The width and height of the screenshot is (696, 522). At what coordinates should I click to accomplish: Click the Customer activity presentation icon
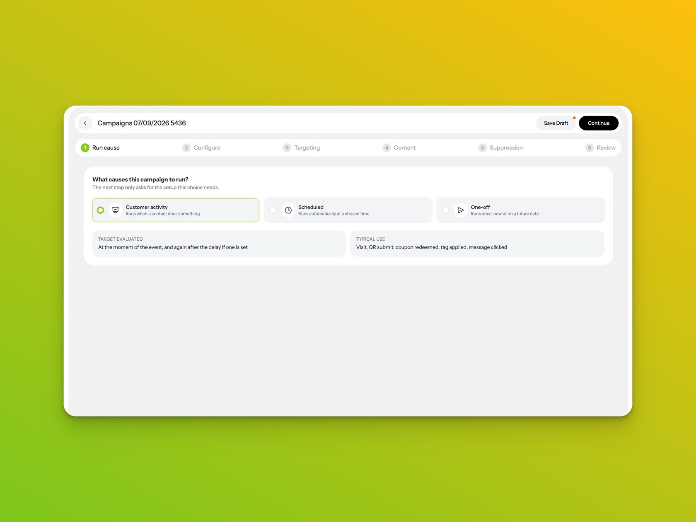116,210
